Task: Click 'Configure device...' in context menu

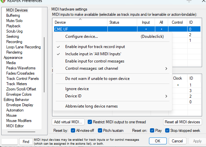Action: [x=81, y=37]
